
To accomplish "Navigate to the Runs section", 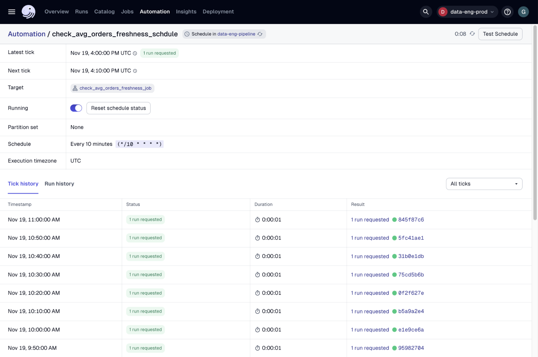I will 82,11.
